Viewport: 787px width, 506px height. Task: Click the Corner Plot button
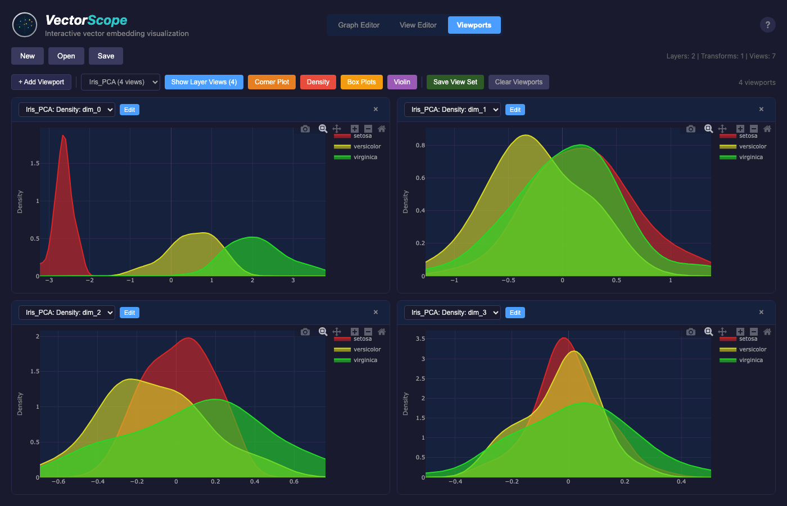coord(272,82)
